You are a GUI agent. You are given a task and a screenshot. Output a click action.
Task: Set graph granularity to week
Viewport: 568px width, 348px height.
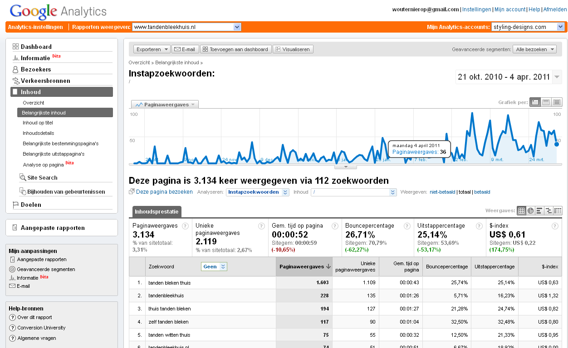pos(546,102)
